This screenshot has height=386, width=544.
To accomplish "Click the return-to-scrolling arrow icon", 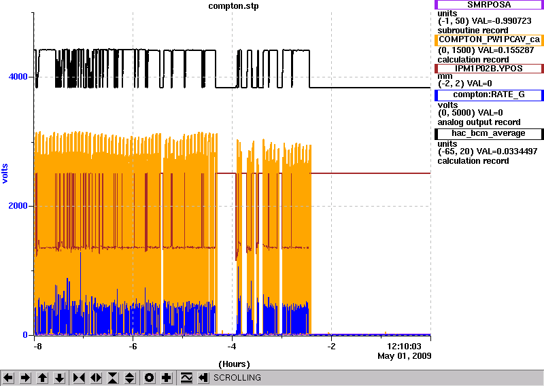I will [x=203, y=377].
